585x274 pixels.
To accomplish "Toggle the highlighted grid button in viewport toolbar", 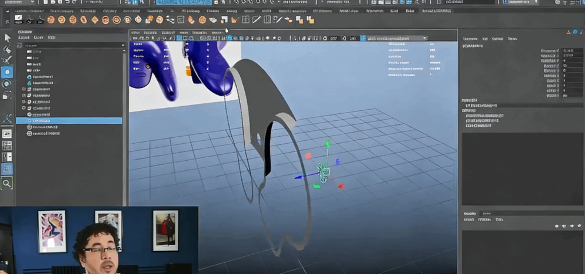I will coord(179,38).
